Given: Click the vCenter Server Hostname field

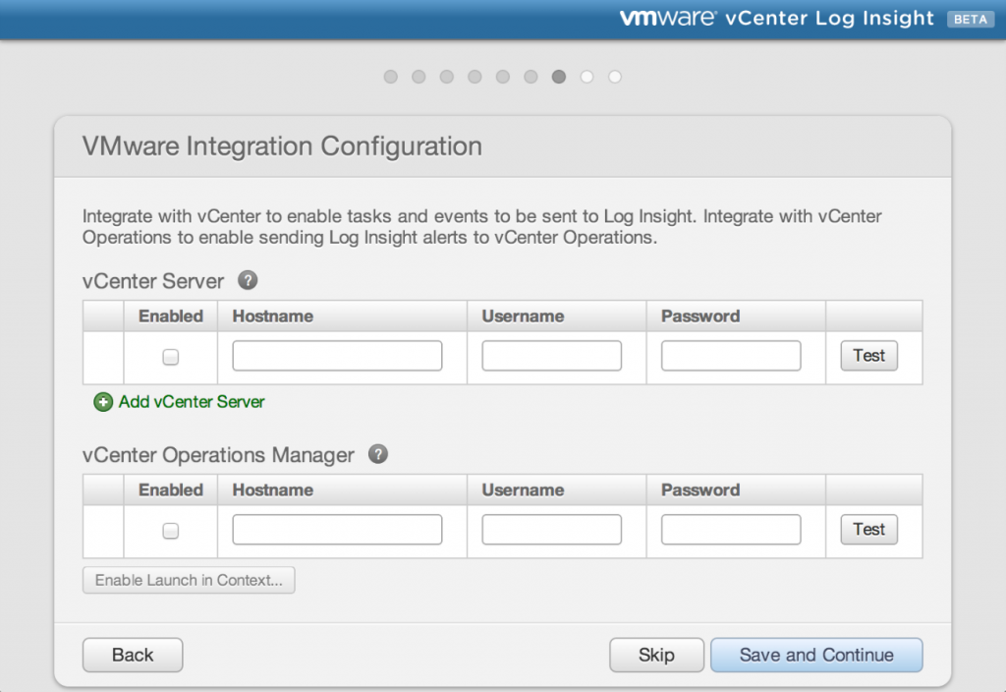Looking at the screenshot, I should pos(338,356).
